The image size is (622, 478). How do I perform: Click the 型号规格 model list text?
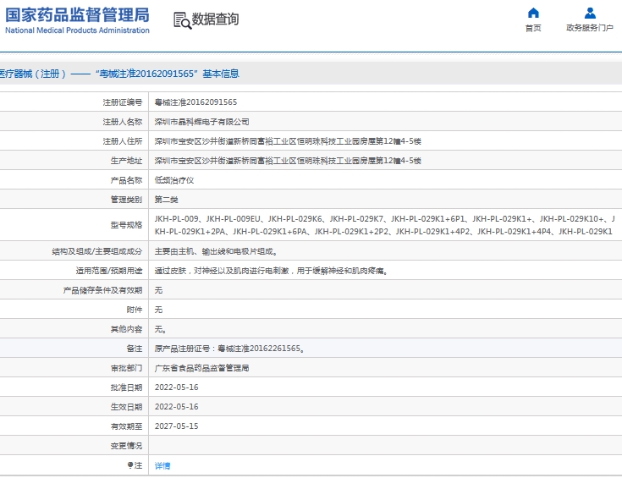coord(384,225)
